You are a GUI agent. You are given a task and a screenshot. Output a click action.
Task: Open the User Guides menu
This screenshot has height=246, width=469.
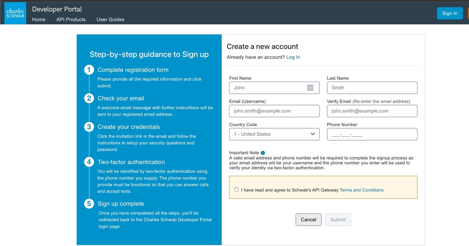coord(111,19)
